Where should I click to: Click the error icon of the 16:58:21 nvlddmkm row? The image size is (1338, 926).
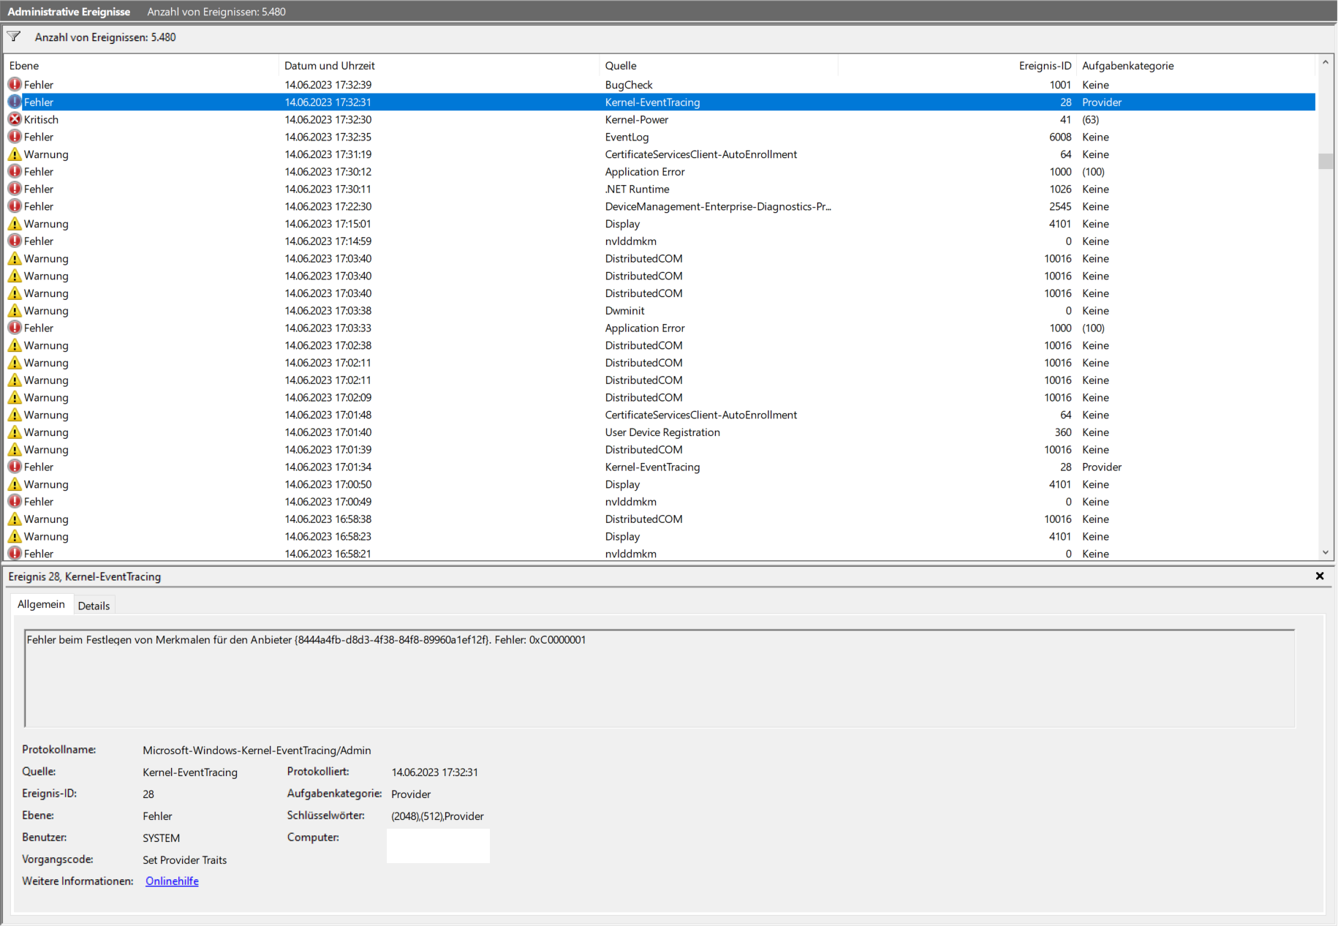pyautogui.click(x=15, y=554)
